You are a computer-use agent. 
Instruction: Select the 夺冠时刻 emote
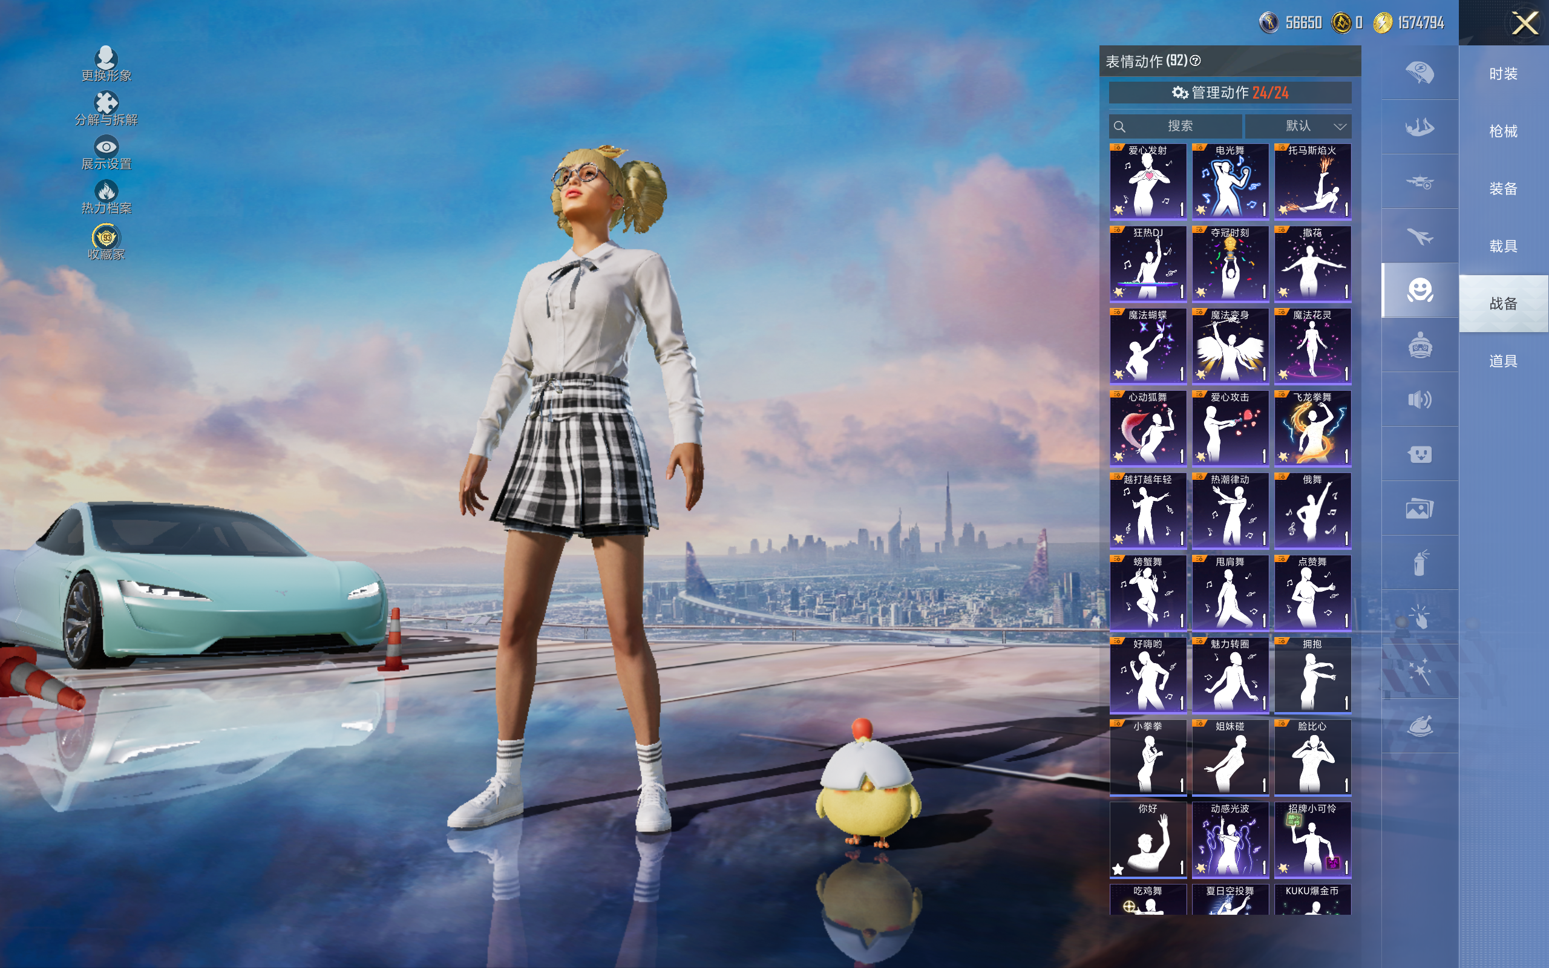point(1230,264)
